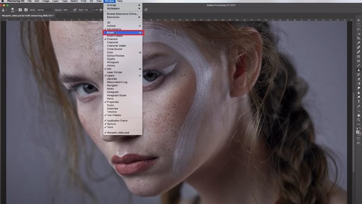This screenshot has height=204, width=362.
Task: Expand the Workspace submenu
Action: tap(123, 9)
